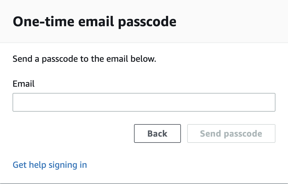288x184 pixels.
Task: Click the 'Send a passcode to the email below' text
Action: pos(84,59)
